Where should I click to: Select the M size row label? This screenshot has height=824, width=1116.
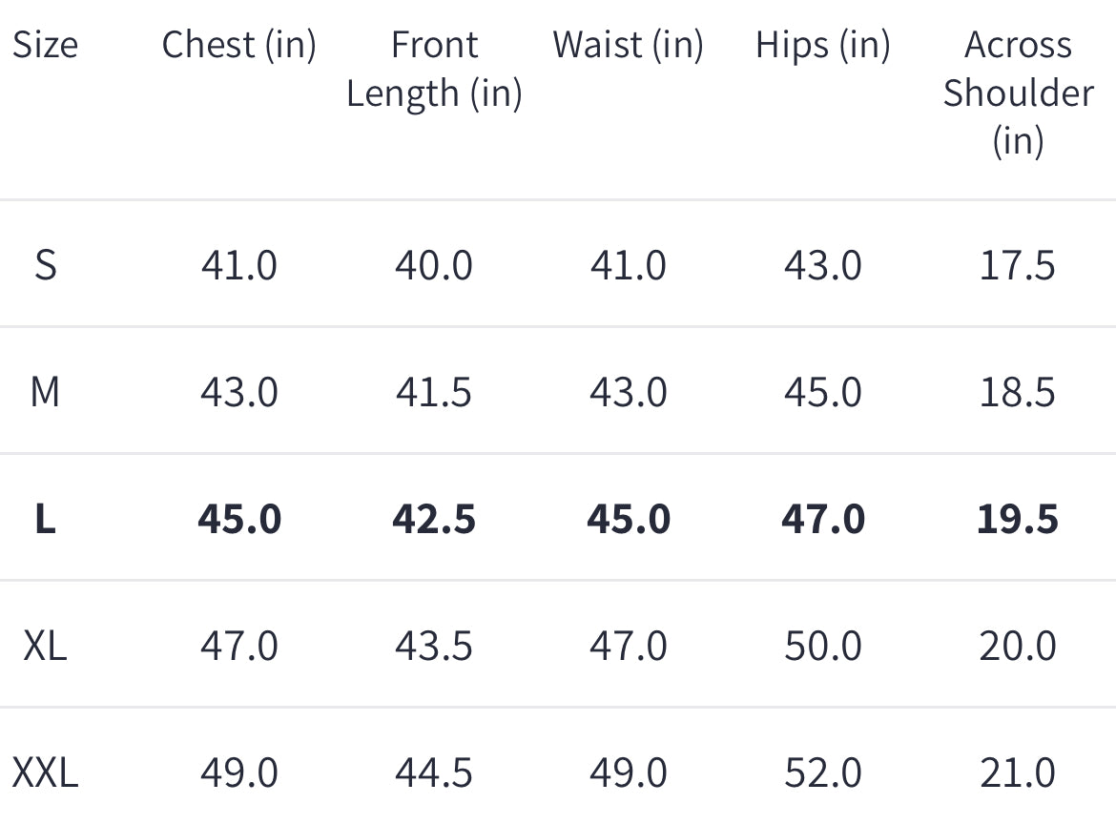point(45,391)
